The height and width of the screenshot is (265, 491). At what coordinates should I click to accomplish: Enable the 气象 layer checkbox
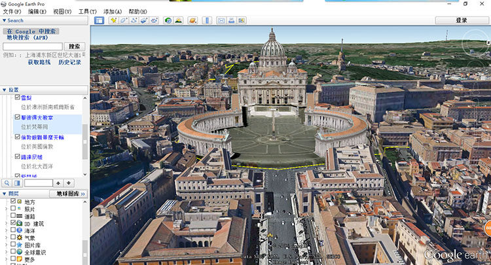(x=13, y=237)
